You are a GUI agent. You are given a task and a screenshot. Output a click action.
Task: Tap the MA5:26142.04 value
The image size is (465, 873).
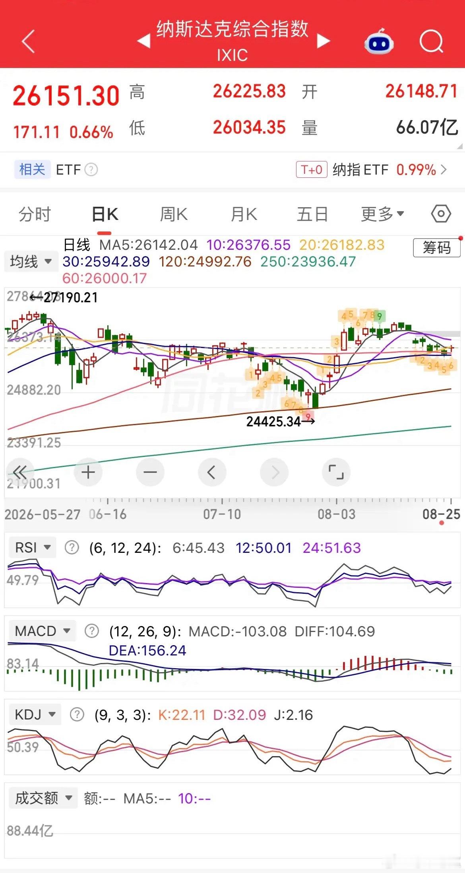[148, 245]
